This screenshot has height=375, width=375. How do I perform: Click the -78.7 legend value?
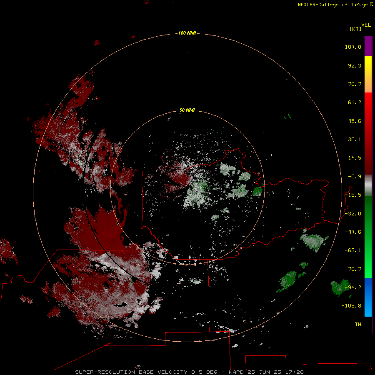[353, 269]
